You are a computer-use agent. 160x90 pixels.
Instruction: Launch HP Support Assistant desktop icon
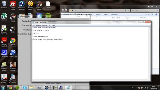coord(22,5)
